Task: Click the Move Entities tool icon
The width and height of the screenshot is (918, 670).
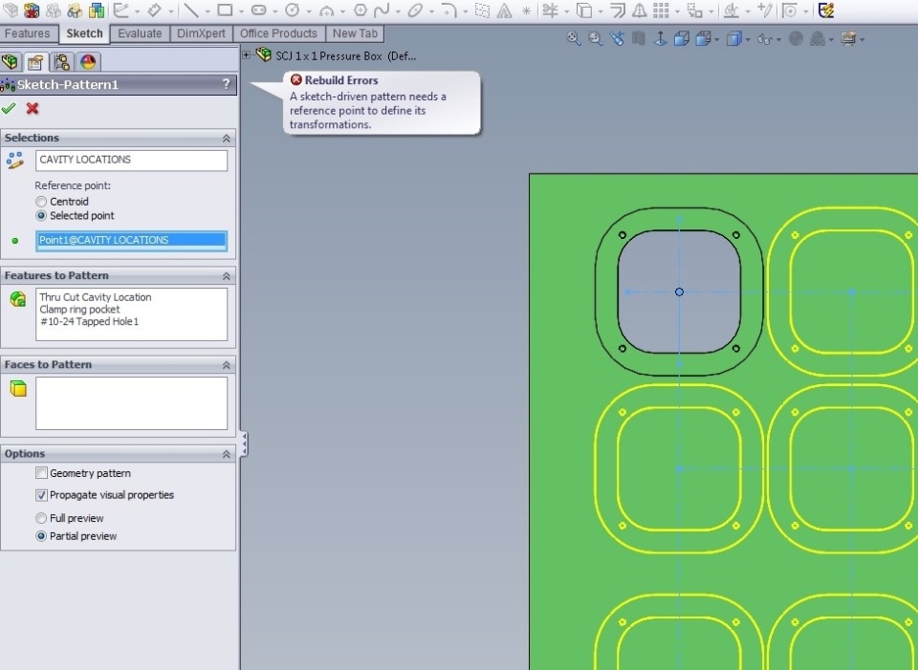Action: (x=694, y=10)
